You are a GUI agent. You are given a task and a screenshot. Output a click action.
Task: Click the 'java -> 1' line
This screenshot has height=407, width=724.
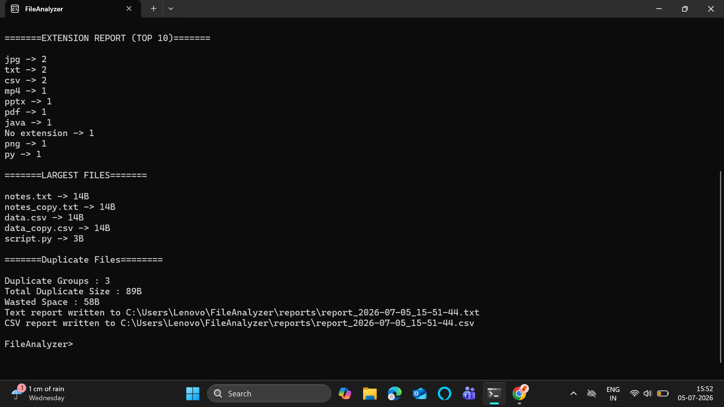28,122
